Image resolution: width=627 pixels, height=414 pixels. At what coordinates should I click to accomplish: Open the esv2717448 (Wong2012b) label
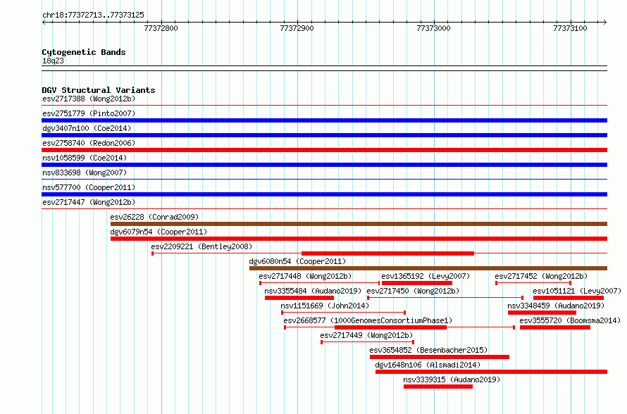[305, 276]
